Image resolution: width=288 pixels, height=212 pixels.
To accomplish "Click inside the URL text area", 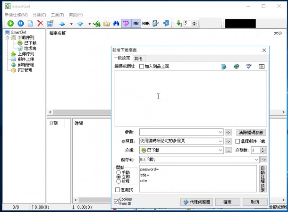I will [x=191, y=99].
